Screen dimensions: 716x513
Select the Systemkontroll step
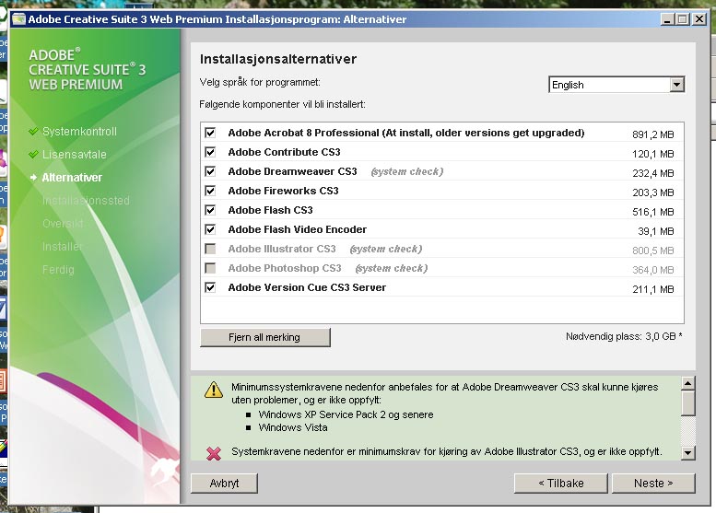point(79,132)
